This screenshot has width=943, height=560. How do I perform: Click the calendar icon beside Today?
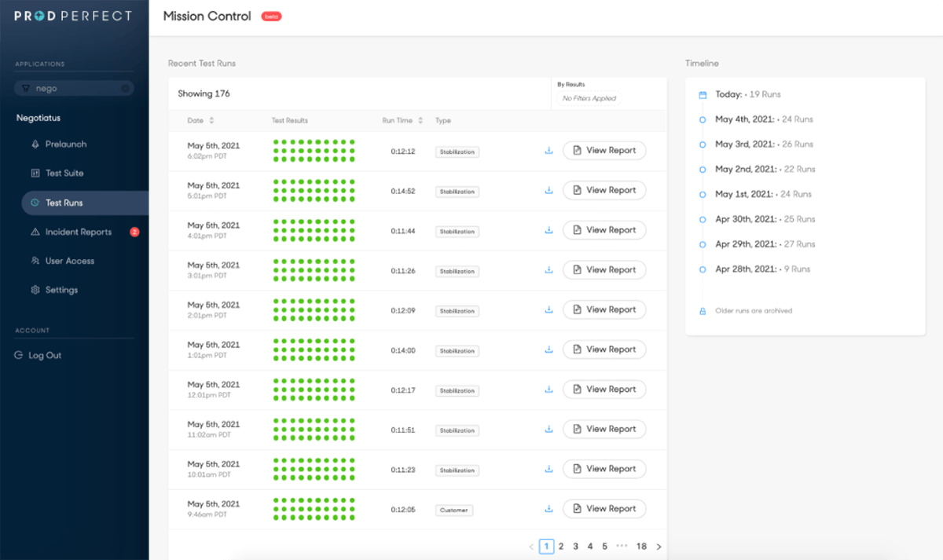(x=703, y=95)
